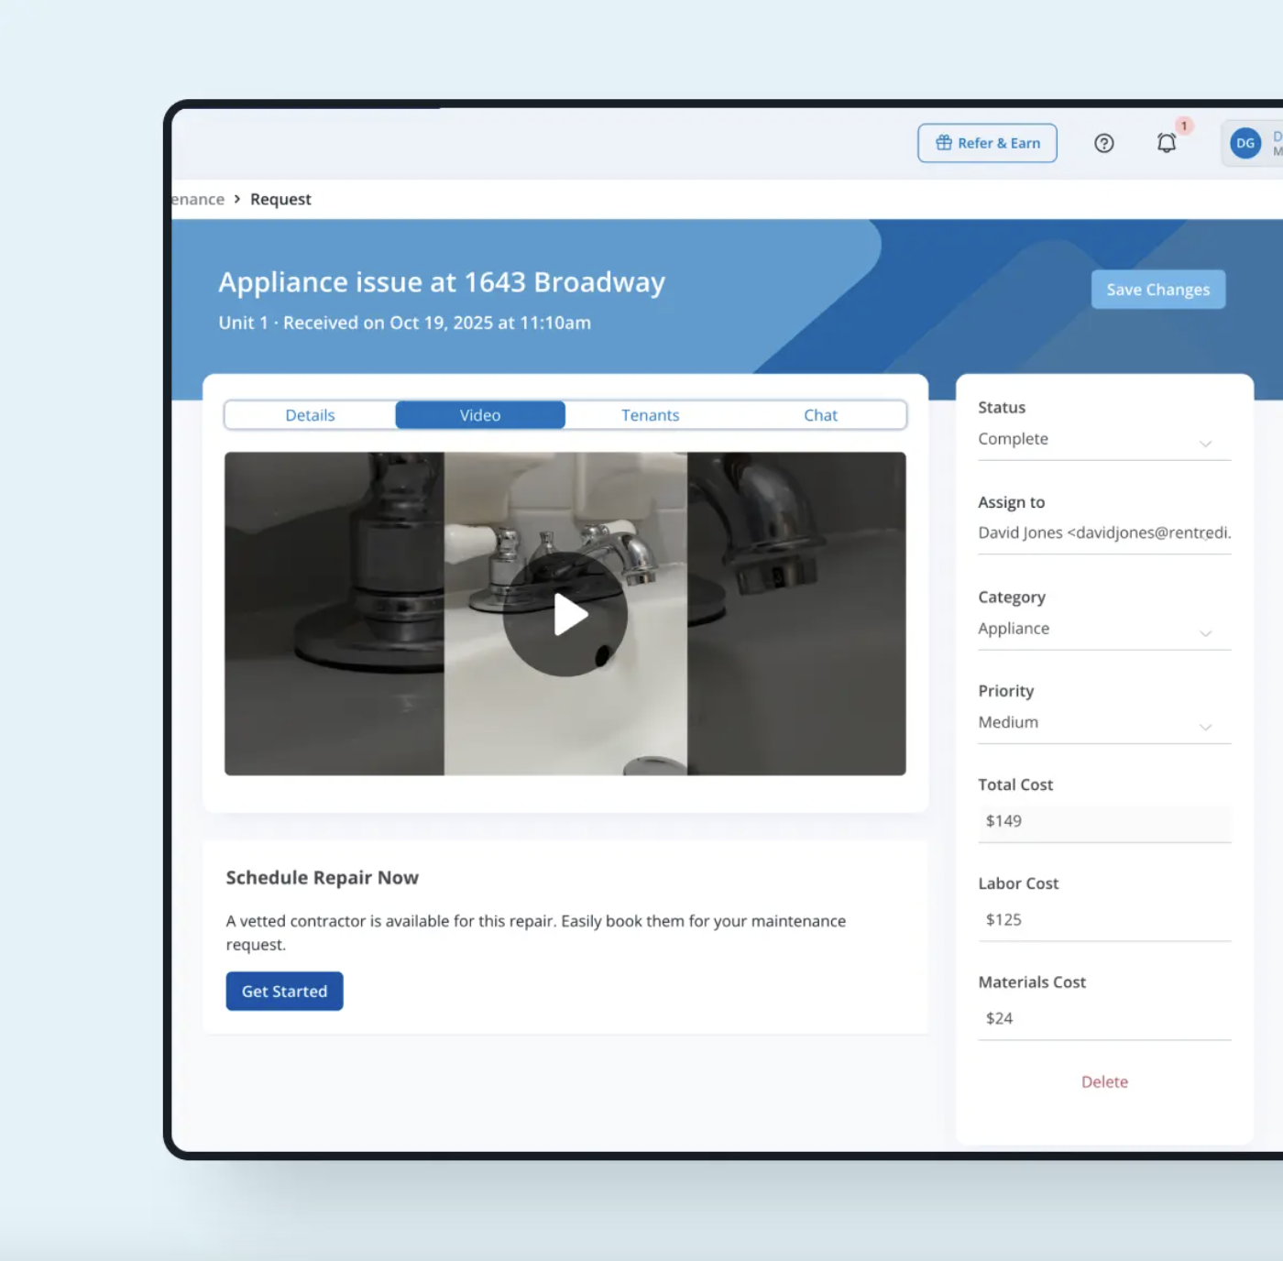The image size is (1283, 1261).
Task: Click the 'Appliance issue at 1643 Broadway' heading
Action: tap(442, 282)
